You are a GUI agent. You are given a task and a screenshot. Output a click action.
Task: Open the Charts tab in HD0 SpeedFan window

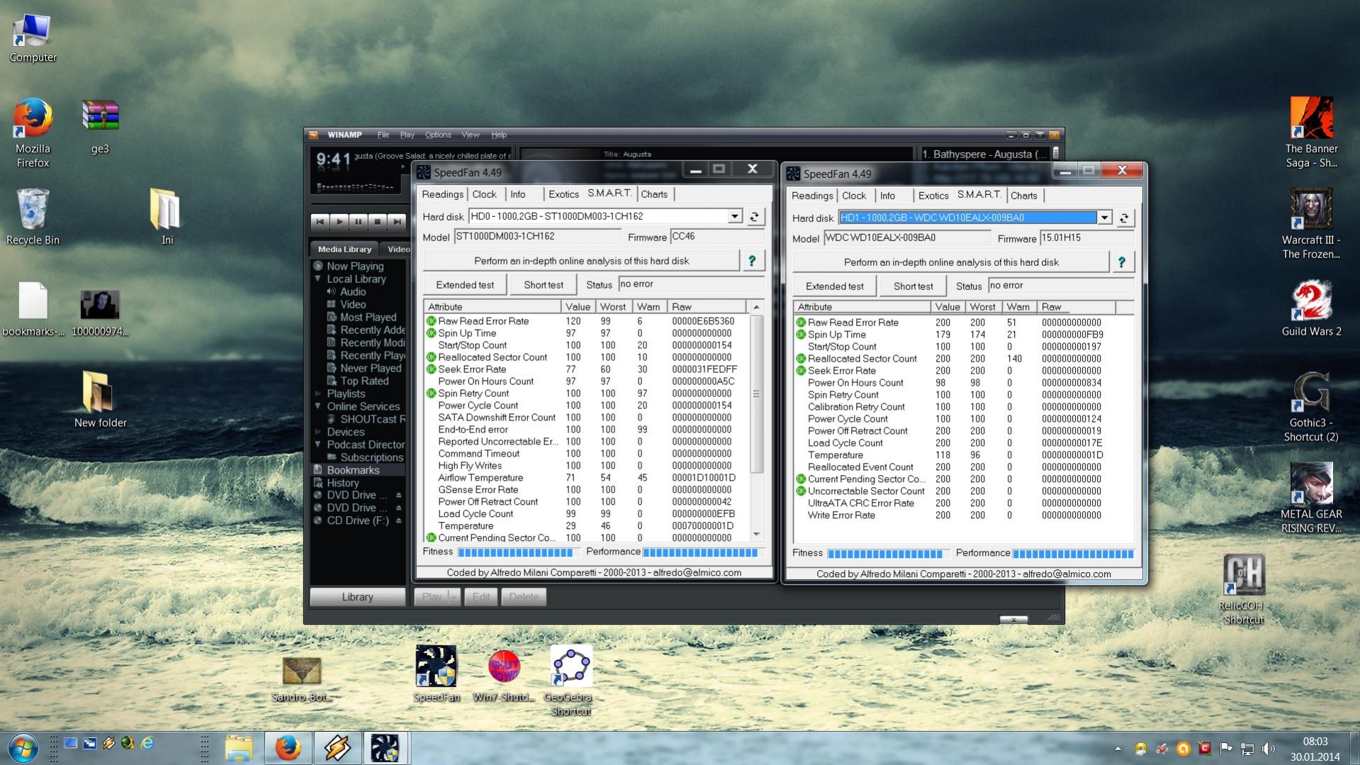click(x=654, y=194)
